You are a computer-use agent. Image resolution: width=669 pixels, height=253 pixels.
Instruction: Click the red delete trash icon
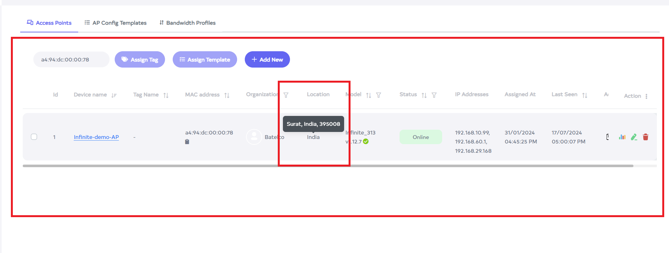[x=646, y=137]
